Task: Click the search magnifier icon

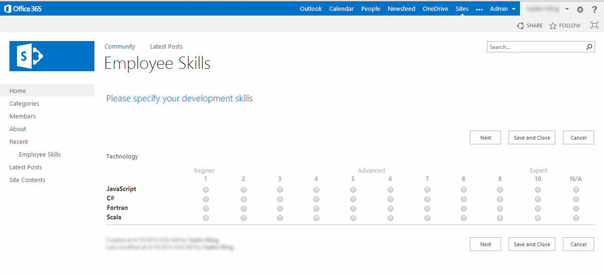Action: coord(588,47)
